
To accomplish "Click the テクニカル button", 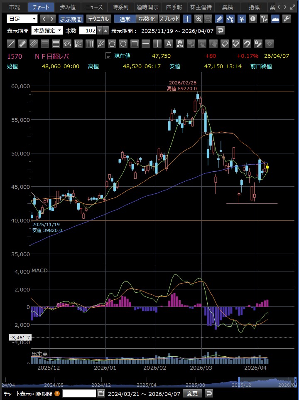I will point(98,19).
